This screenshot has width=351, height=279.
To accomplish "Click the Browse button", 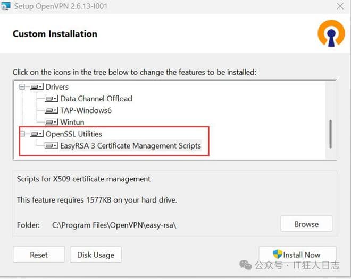I will coord(306,224).
